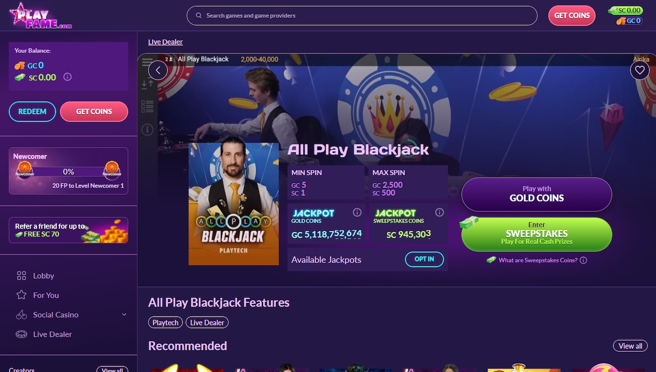Click the circular info icon in the game frame
This screenshot has height=372, width=656.
(x=147, y=130)
